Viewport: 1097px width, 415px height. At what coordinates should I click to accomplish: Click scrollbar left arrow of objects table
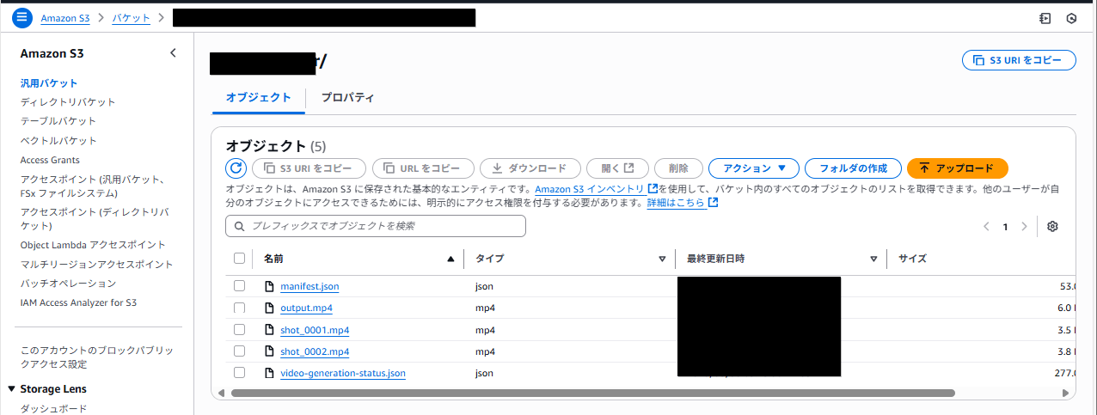click(222, 393)
